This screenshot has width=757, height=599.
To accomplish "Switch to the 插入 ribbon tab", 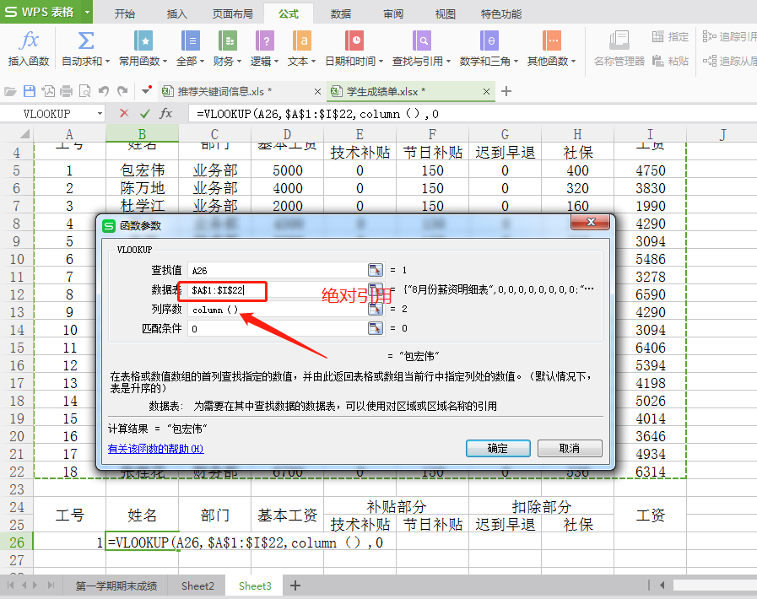I will (176, 14).
